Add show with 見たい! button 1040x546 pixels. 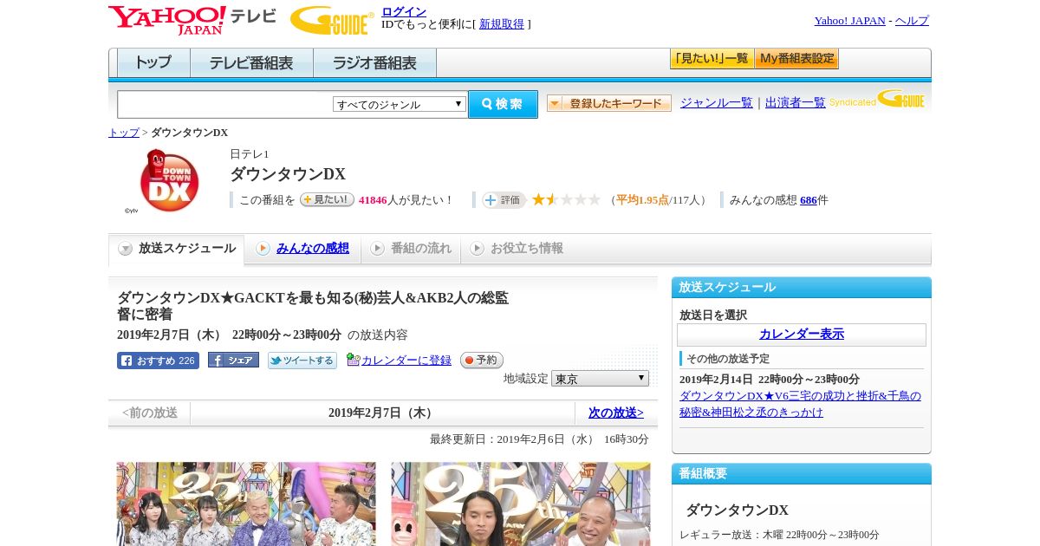pos(327,199)
